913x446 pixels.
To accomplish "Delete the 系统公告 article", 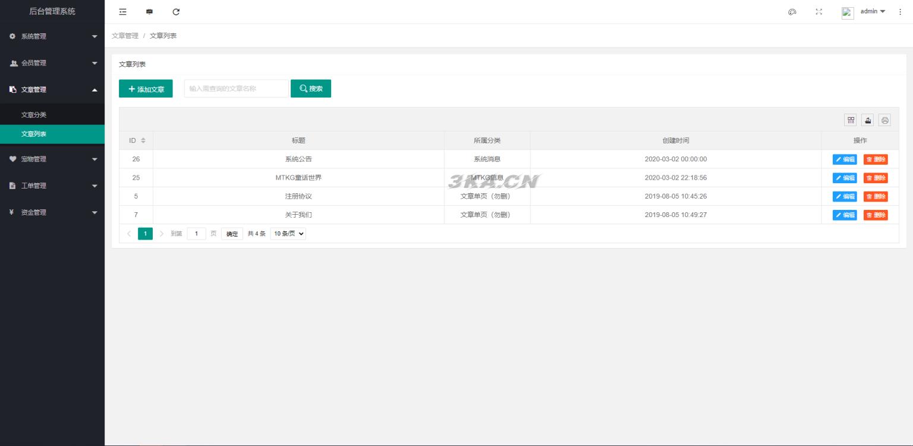I will tap(876, 159).
